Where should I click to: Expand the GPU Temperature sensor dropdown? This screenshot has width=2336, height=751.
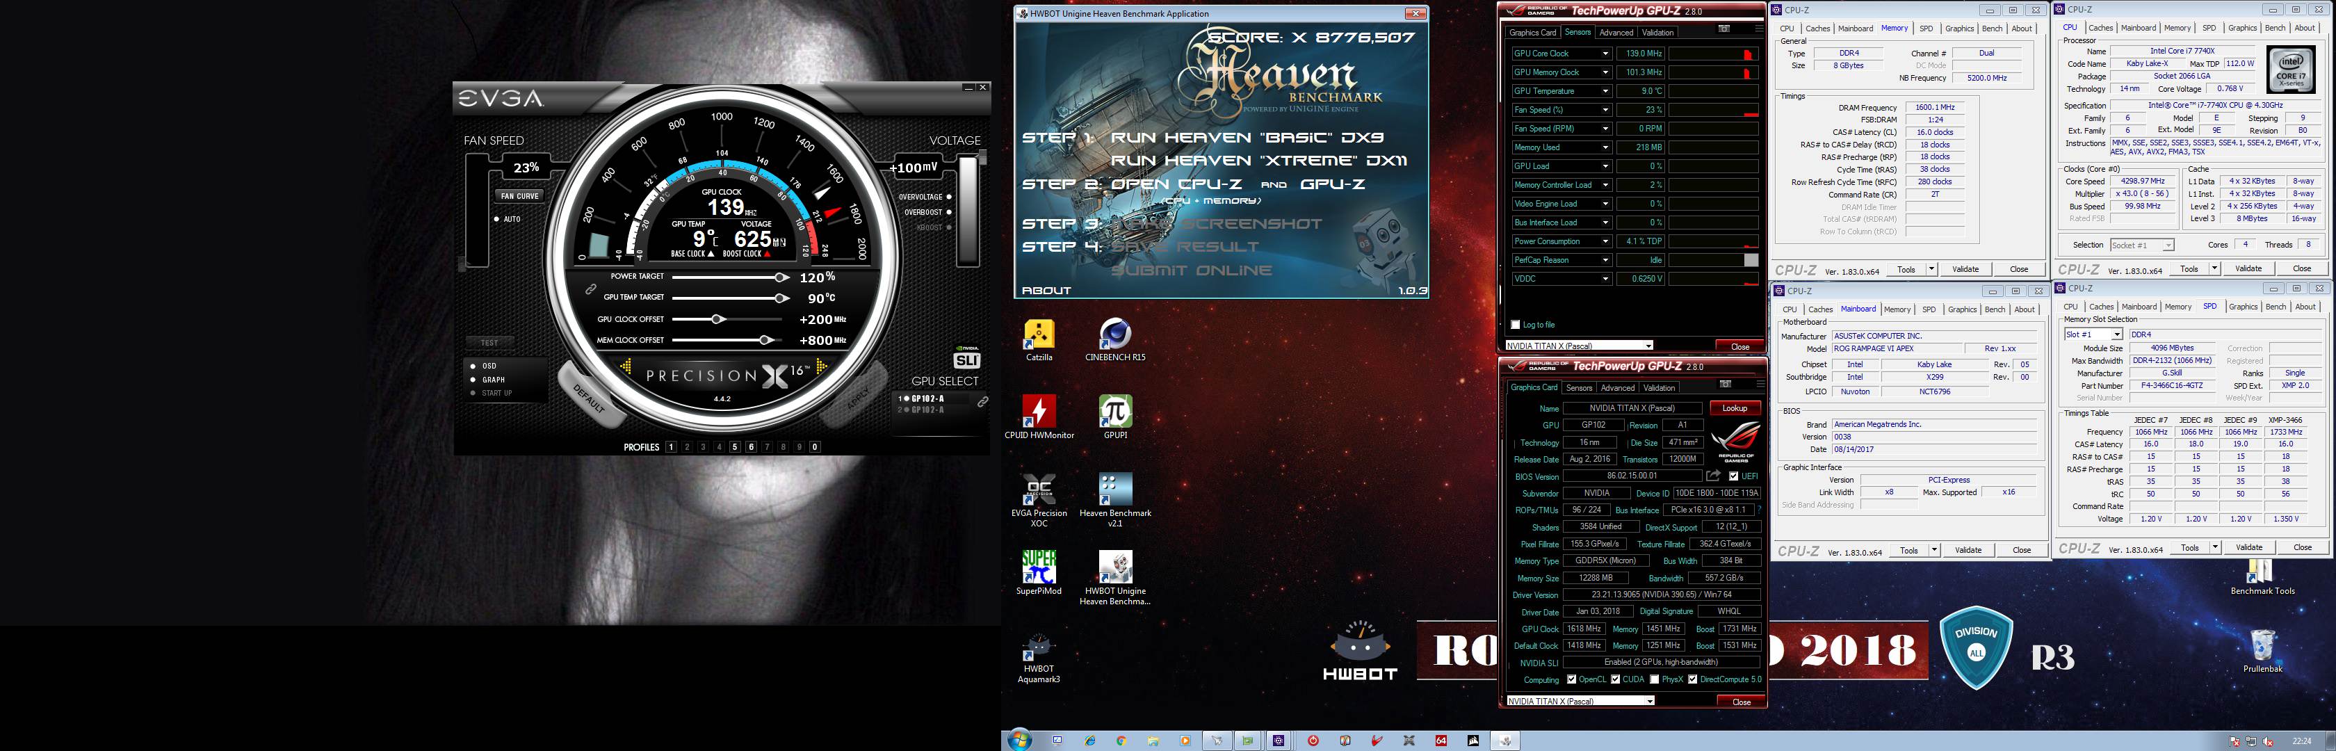click(x=1605, y=92)
